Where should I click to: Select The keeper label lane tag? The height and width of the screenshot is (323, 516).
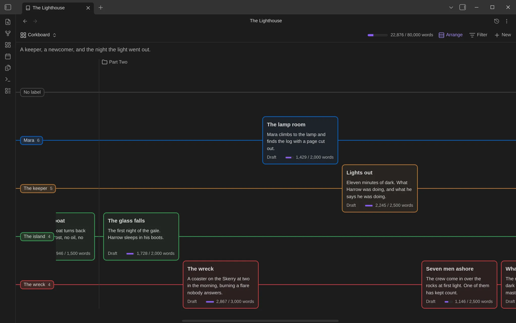coord(38,189)
